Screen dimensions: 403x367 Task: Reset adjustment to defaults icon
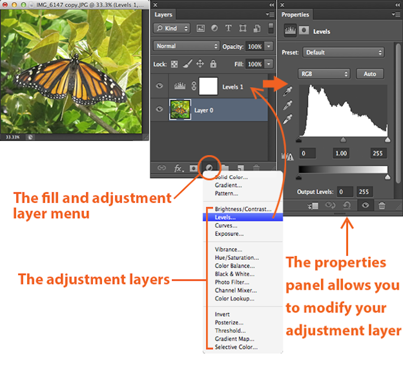tap(347, 205)
